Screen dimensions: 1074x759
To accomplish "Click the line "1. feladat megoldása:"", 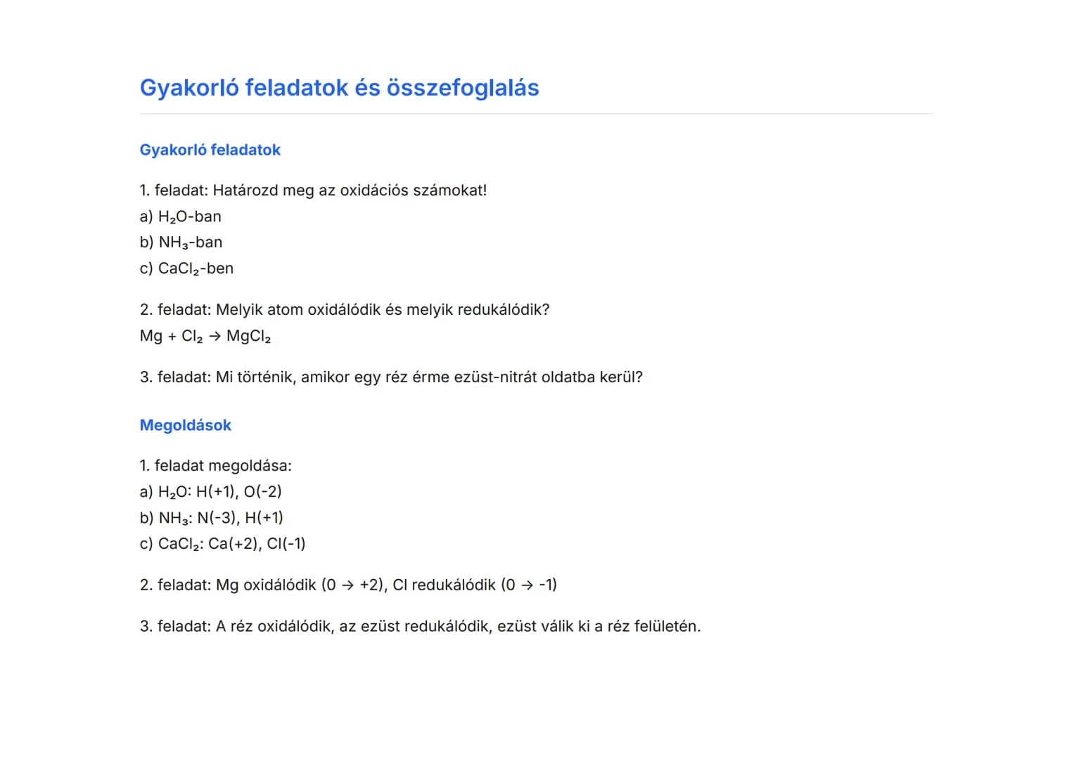I will 215,466.
